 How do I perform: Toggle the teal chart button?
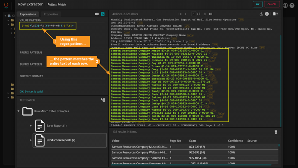(103, 14)
